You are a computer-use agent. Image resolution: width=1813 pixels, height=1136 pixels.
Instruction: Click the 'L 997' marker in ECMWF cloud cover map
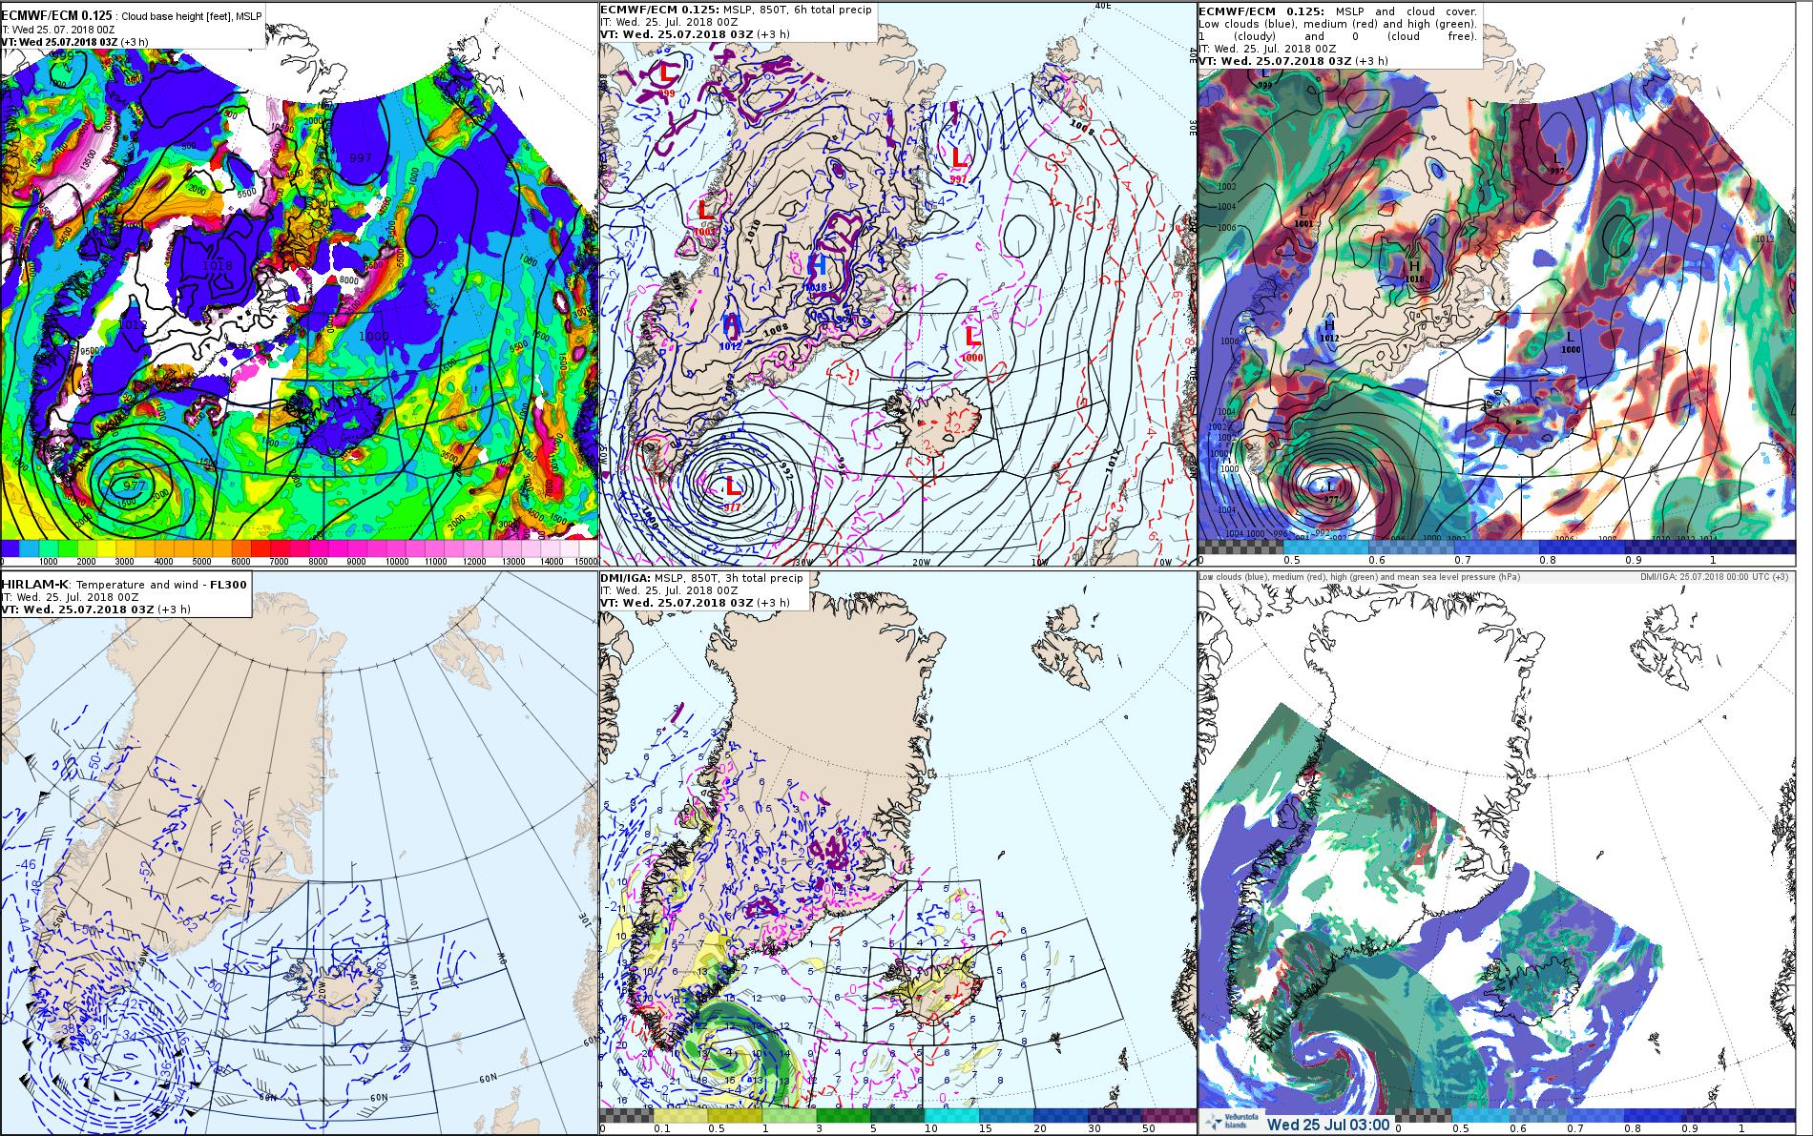pyautogui.click(x=1556, y=163)
